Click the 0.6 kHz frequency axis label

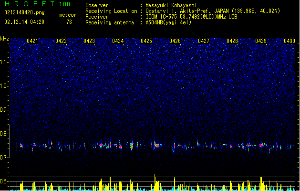click(4, 181)
